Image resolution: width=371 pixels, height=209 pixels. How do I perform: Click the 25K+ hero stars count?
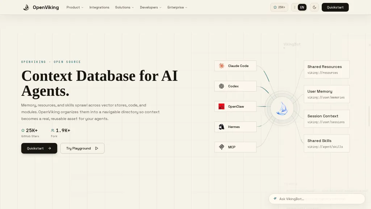coord(32,130)
